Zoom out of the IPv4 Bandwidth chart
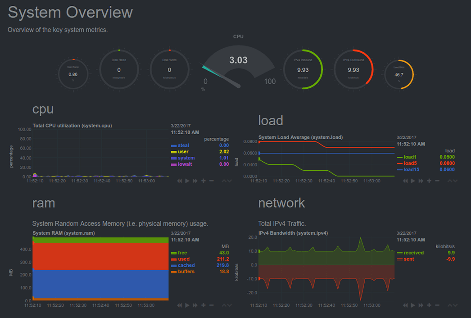Image resolution: width=471 pixels, height=318 pixels. click(437, 305)
